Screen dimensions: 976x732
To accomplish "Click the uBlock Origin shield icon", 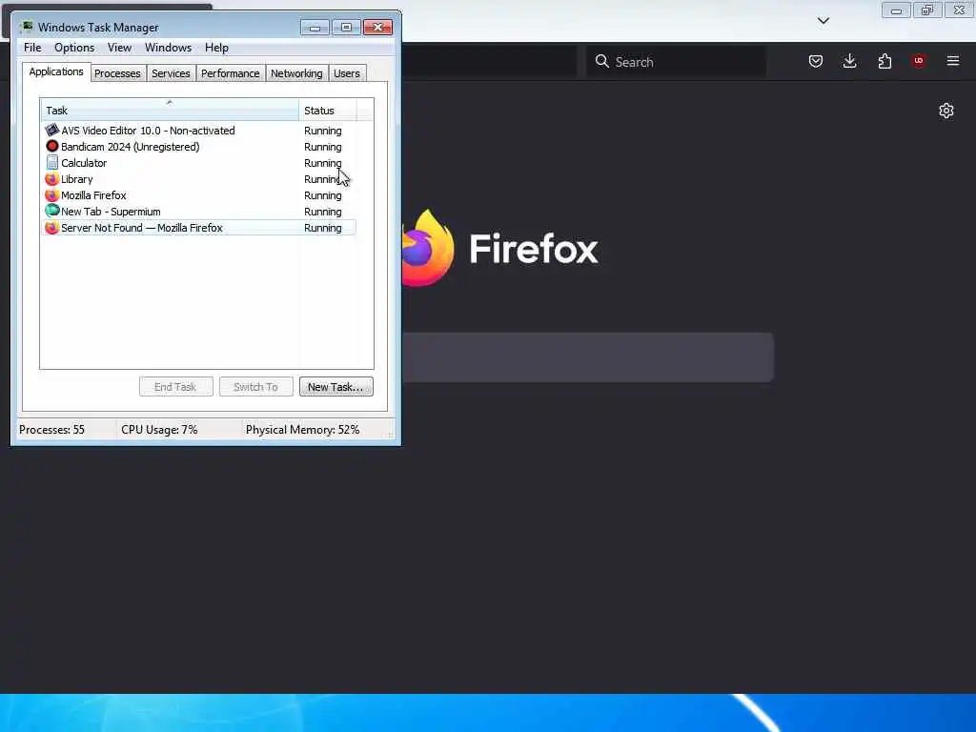I will click(x=918, y=61).
